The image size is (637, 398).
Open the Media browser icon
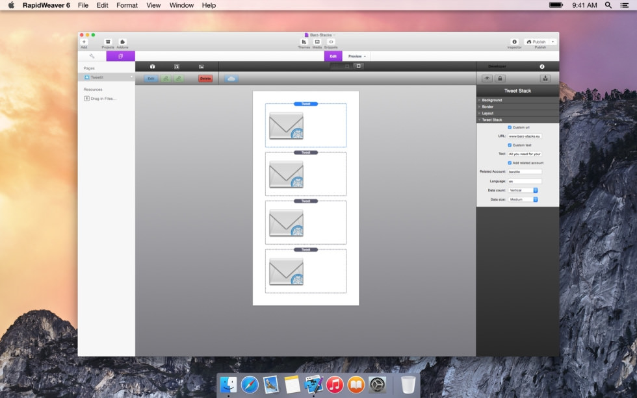(317, 42)
